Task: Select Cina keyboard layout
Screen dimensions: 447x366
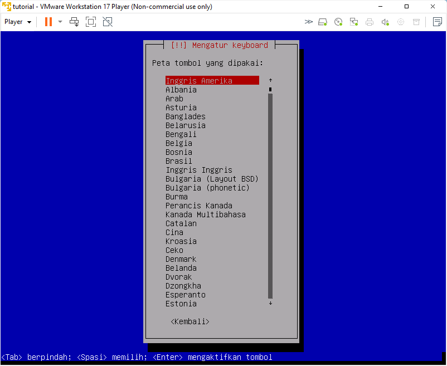Action: click(174, 232)
